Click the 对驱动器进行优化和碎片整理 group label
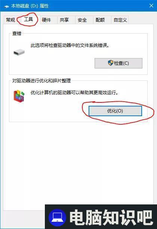The width and height of the screenshot is (157, 229). click(x=41, y=81)
